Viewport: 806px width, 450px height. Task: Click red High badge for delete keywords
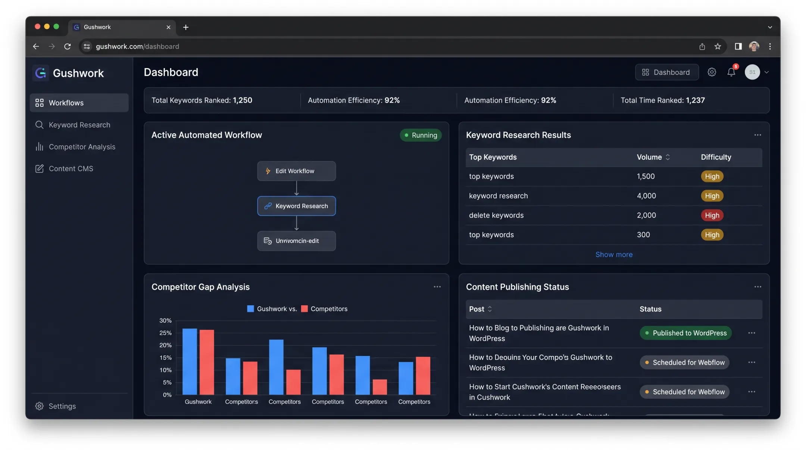712,215
